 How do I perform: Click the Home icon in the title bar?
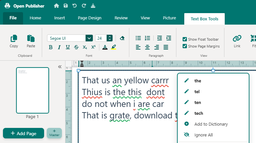[x=56, y=6]
